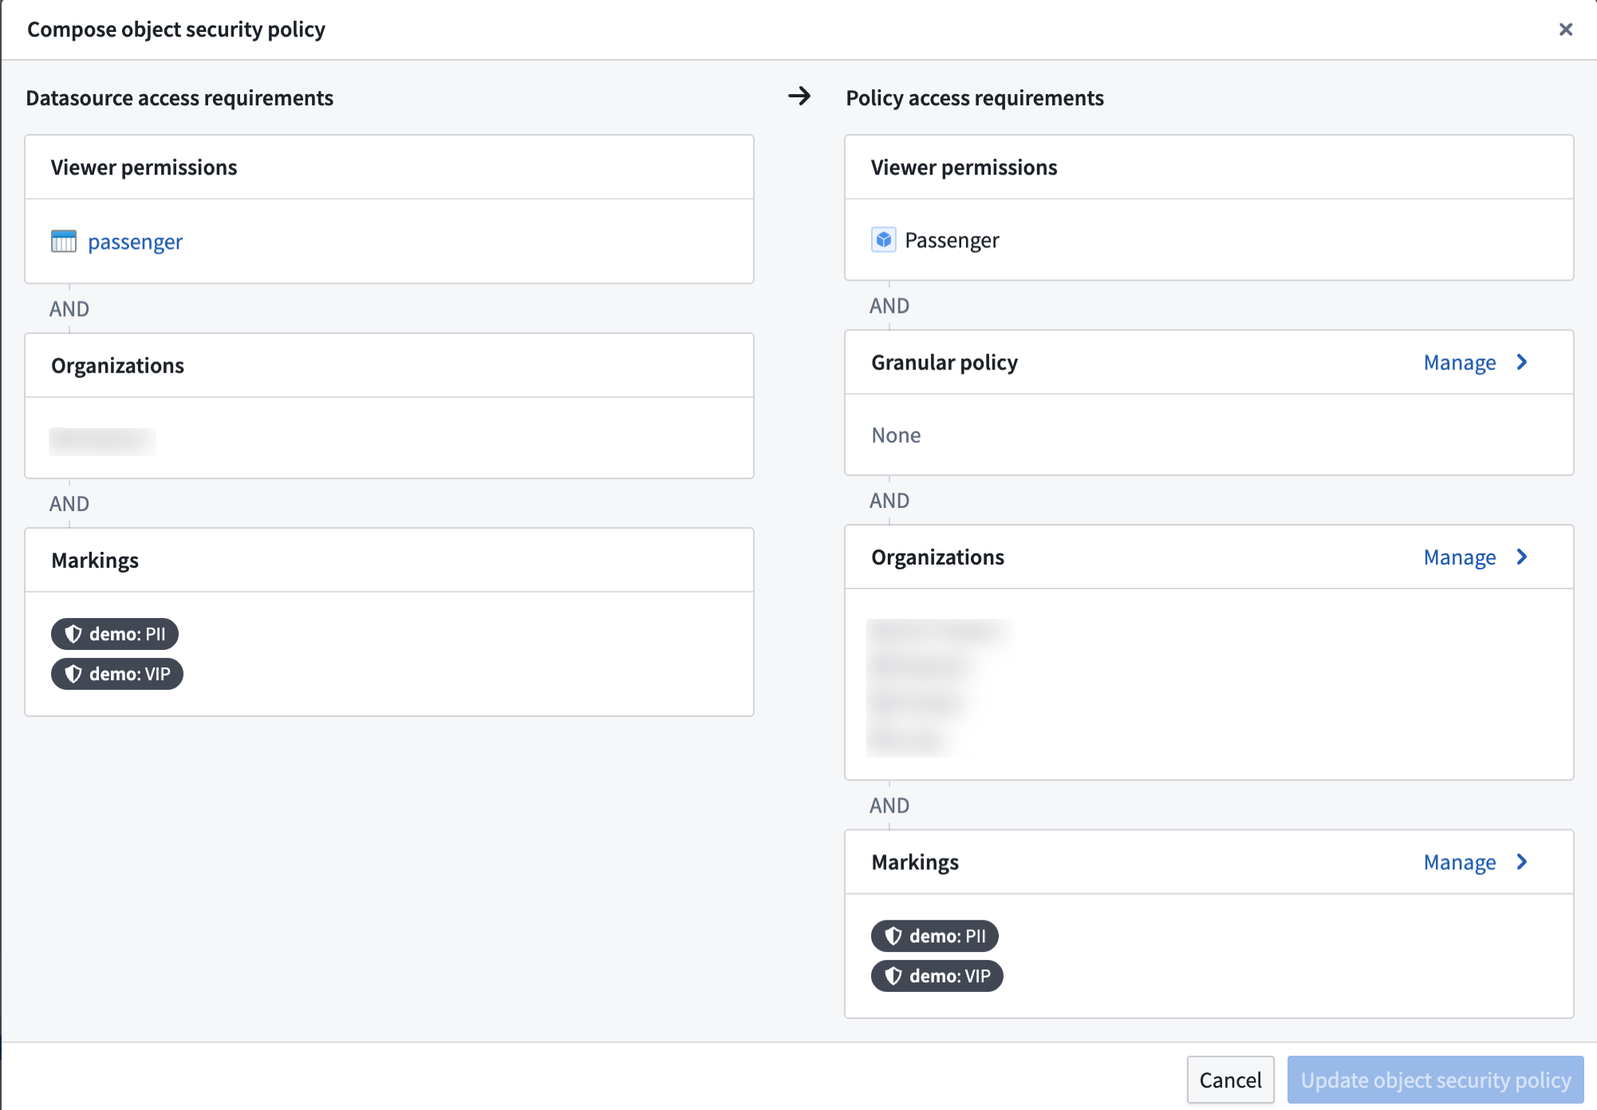Expand the Organizations Manage chevron
Image resolution: width=1597 pixels, height=1110 pixels.
pos(1523,557)
